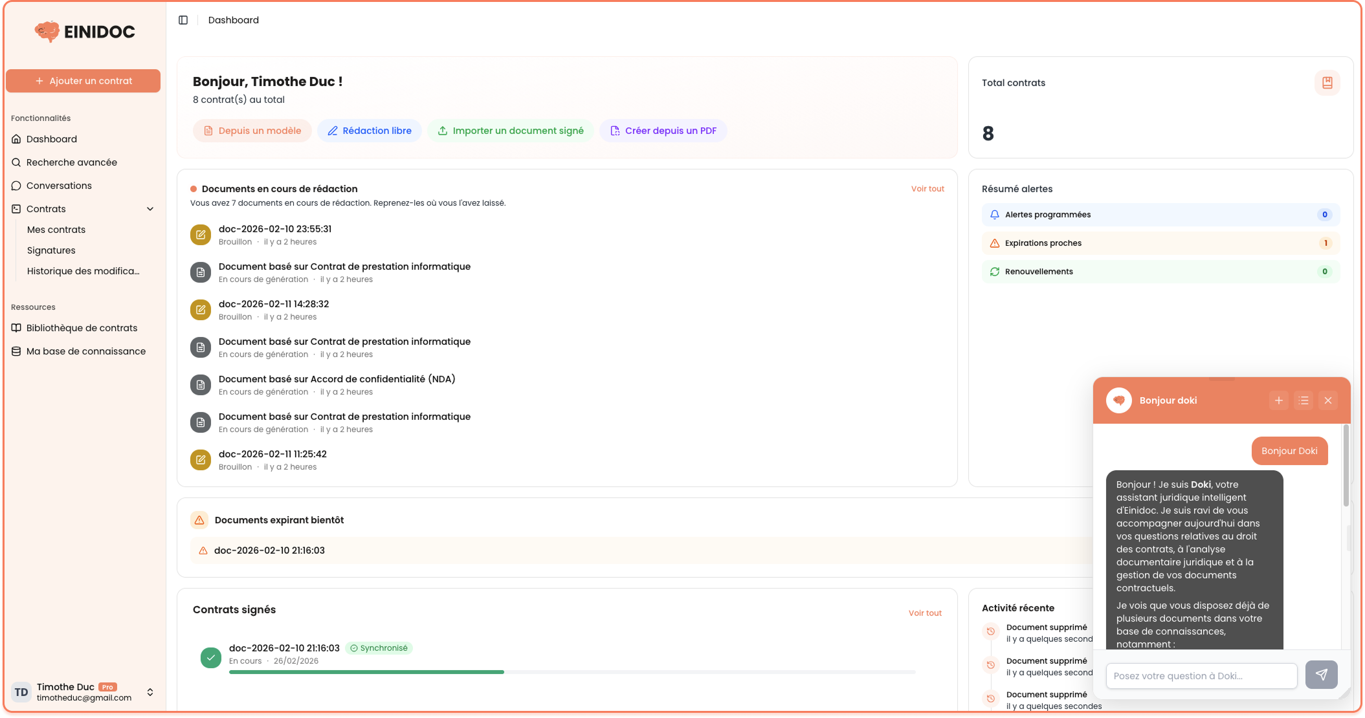
Task: Switch to Mes contrats in the sidebar
Action: click(56, 229)
